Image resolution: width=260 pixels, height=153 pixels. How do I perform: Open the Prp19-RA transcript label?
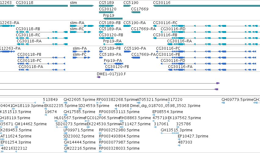[x=112, y=41]
